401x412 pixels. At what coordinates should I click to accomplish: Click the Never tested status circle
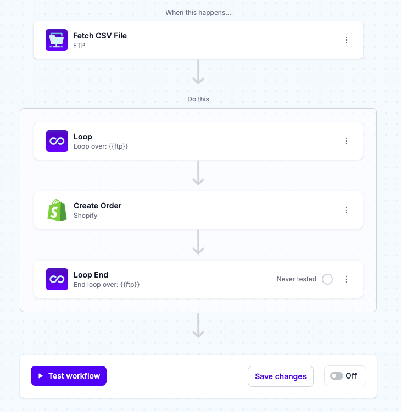click(327, 279)
